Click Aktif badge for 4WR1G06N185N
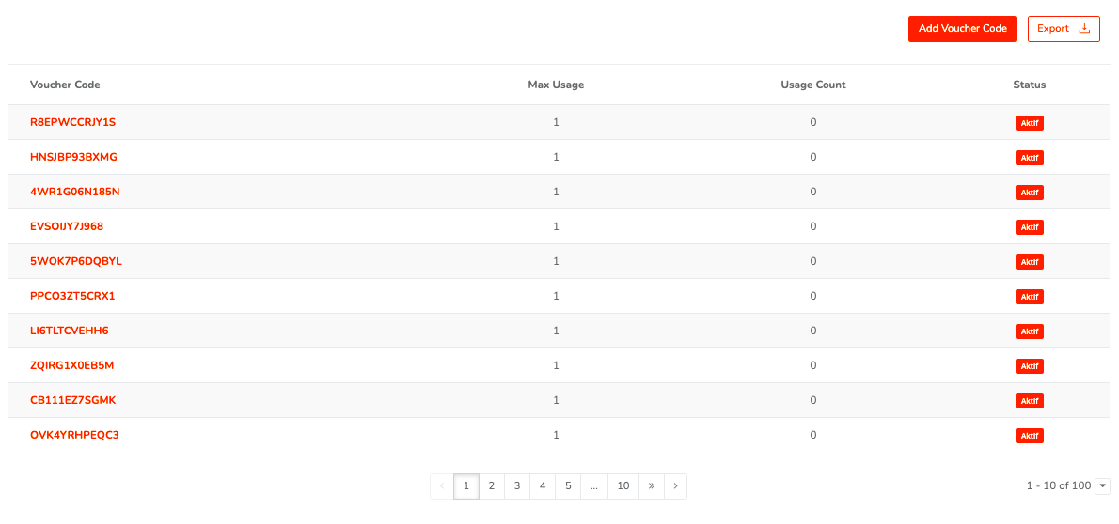 coord(1029,193)
